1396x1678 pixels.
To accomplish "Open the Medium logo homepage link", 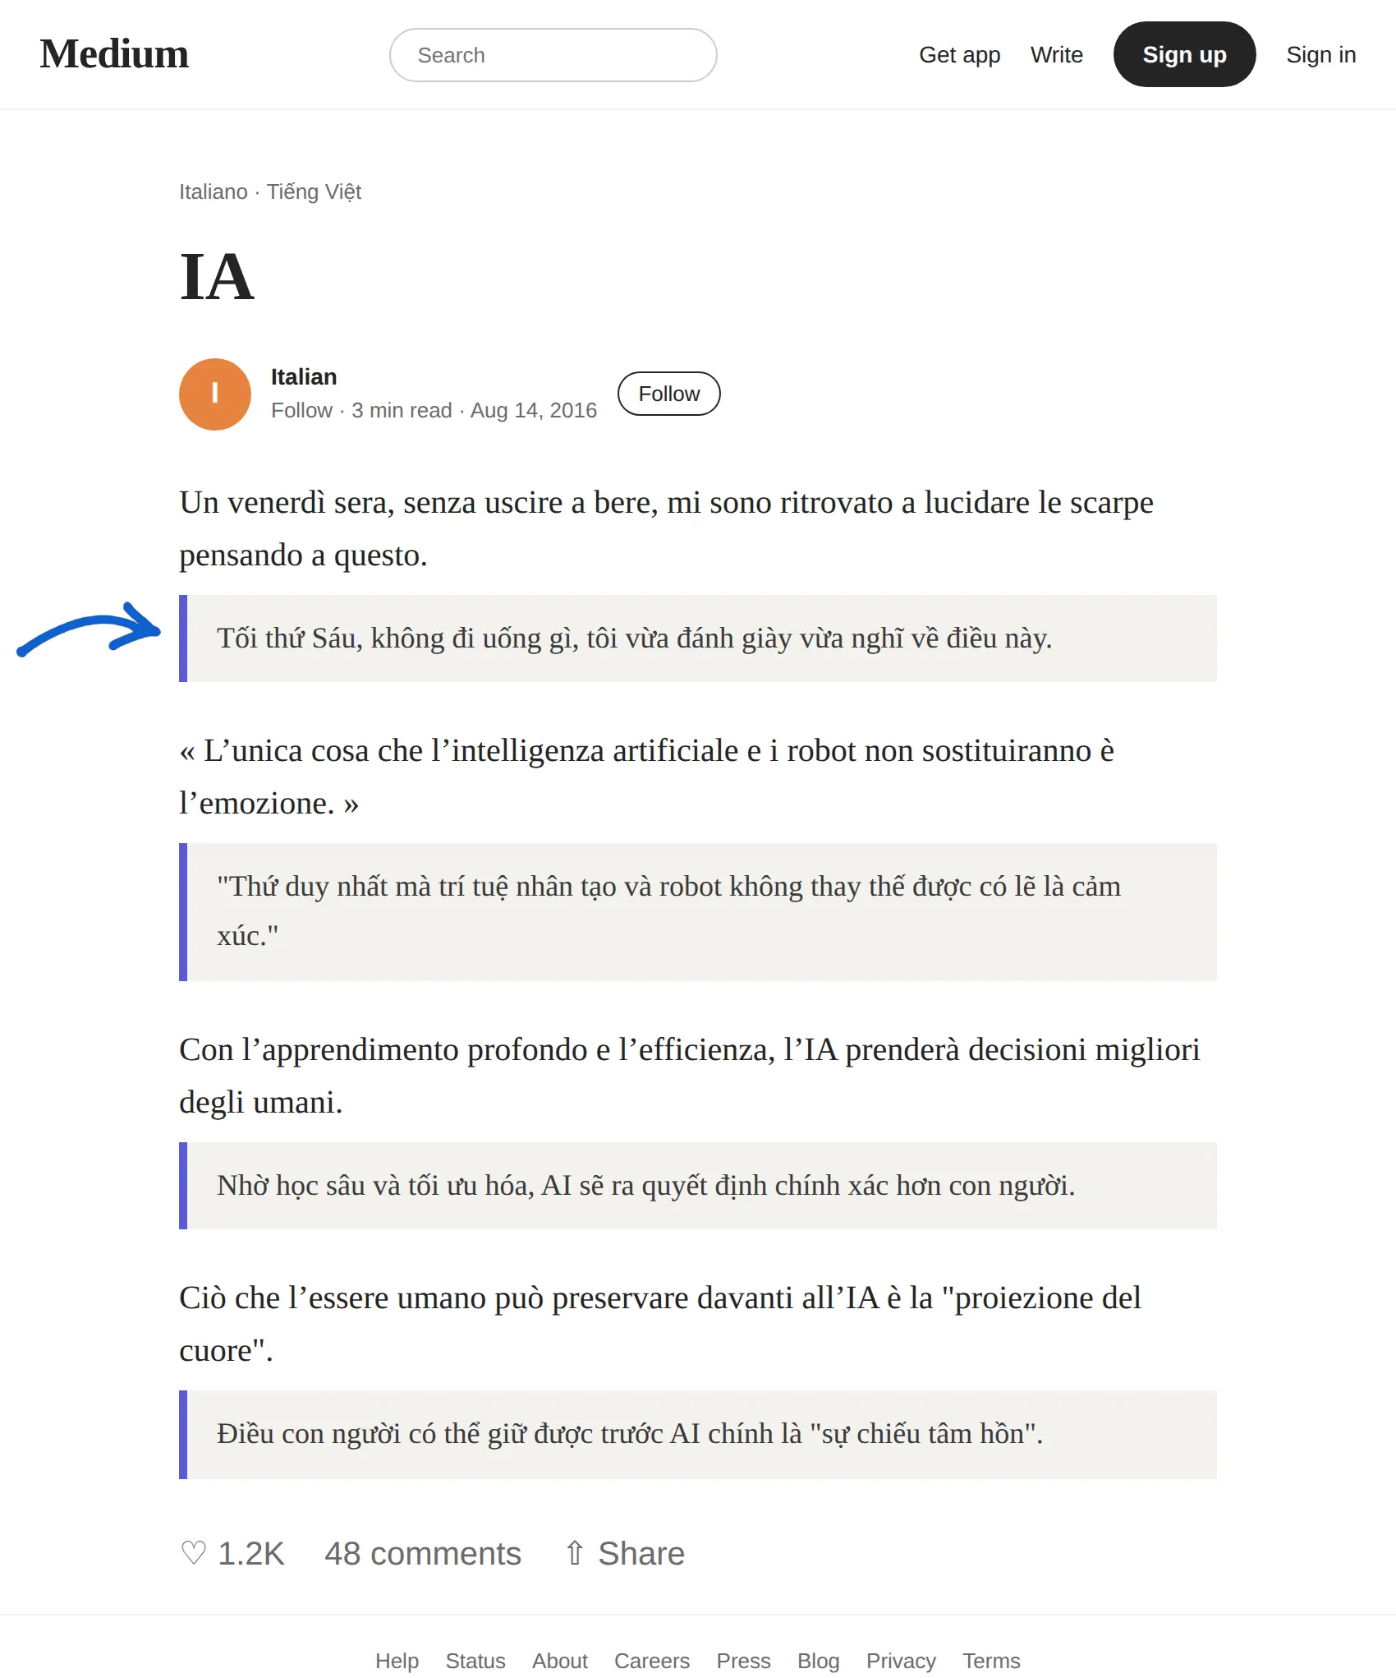I will point(114,54).
